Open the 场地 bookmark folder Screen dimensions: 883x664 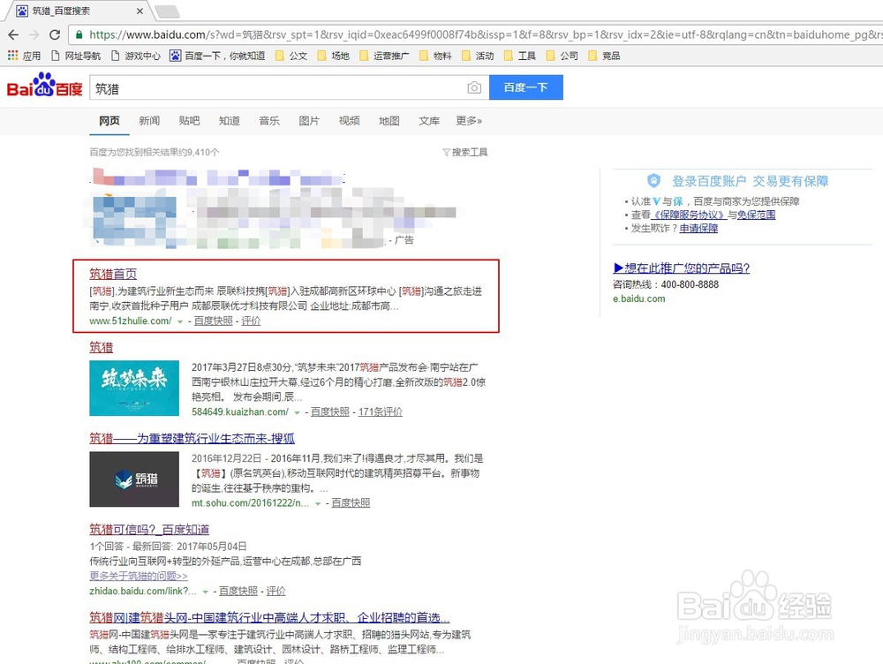point(334,56)
